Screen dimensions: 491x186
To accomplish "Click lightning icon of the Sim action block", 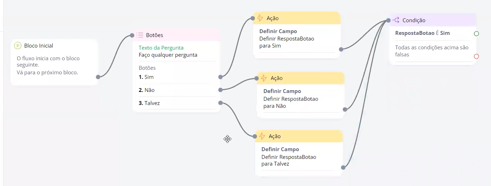I will click(x=260, y=18).
